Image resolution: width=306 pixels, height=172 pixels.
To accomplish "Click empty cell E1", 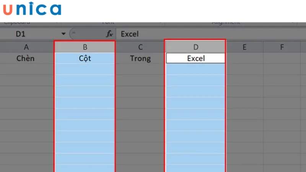I will [244, 58].
